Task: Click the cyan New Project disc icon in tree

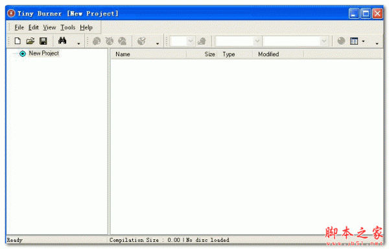Action: (23, 54)
